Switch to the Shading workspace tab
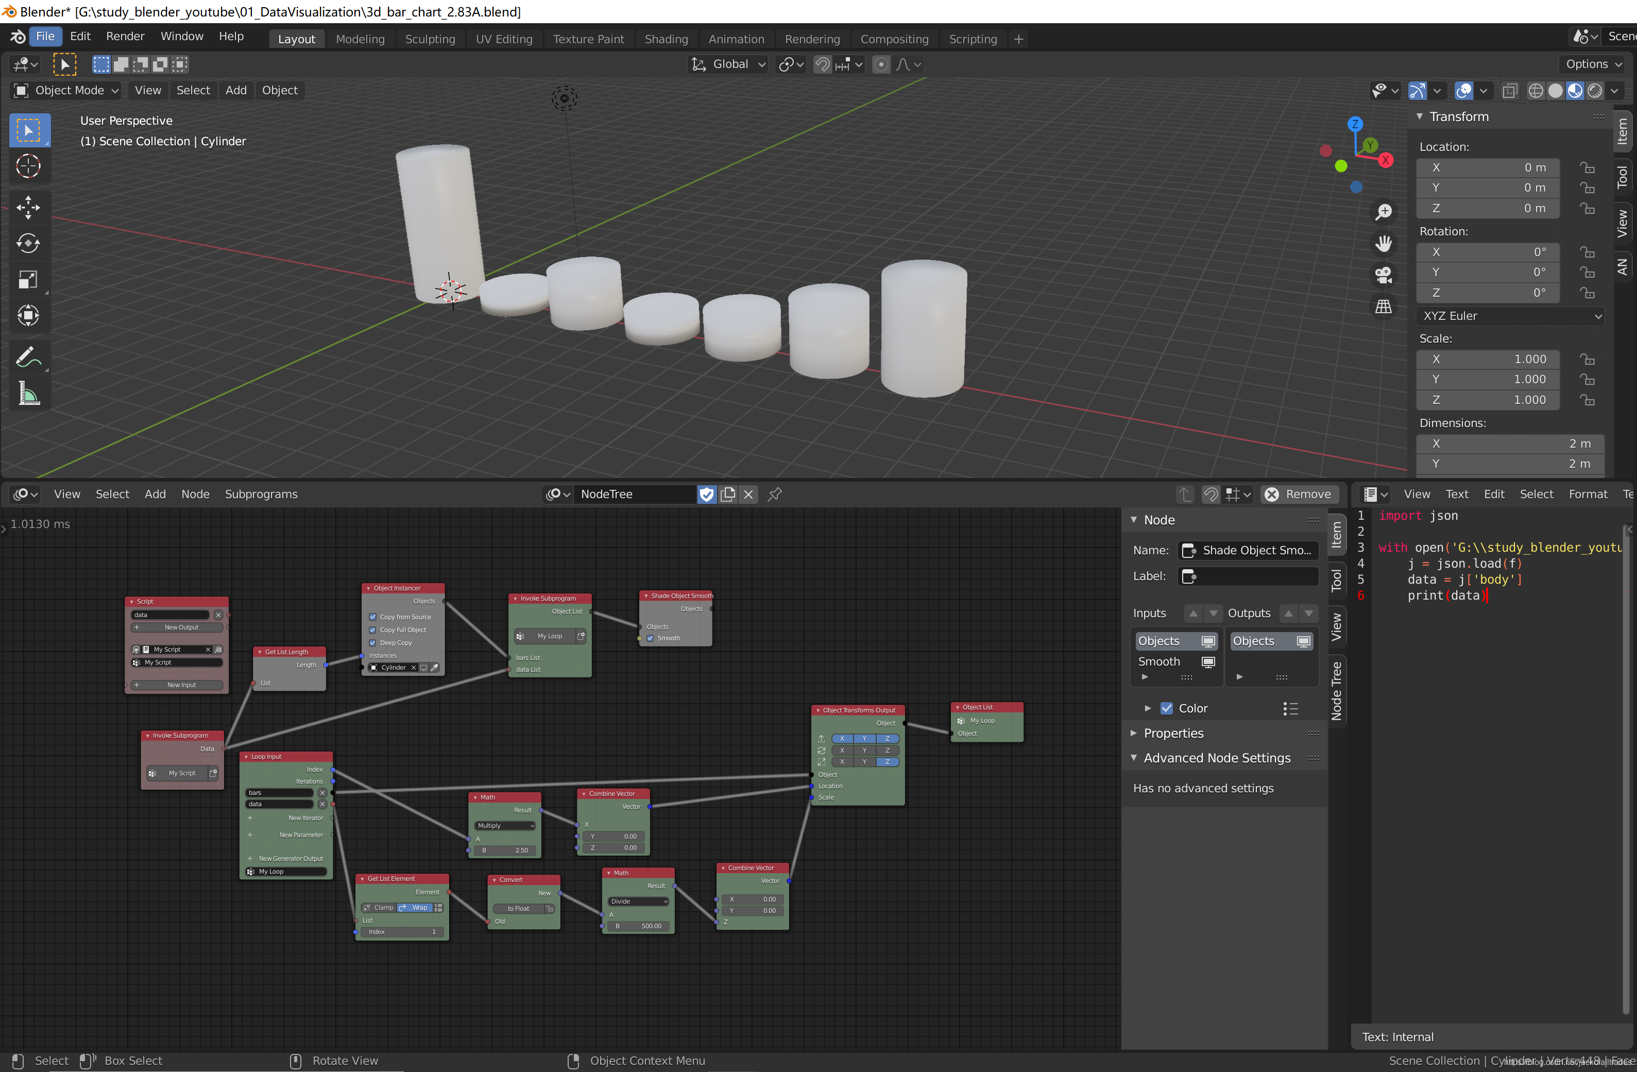Viewport: 1637px width, 1072px height. click(666, 39)
